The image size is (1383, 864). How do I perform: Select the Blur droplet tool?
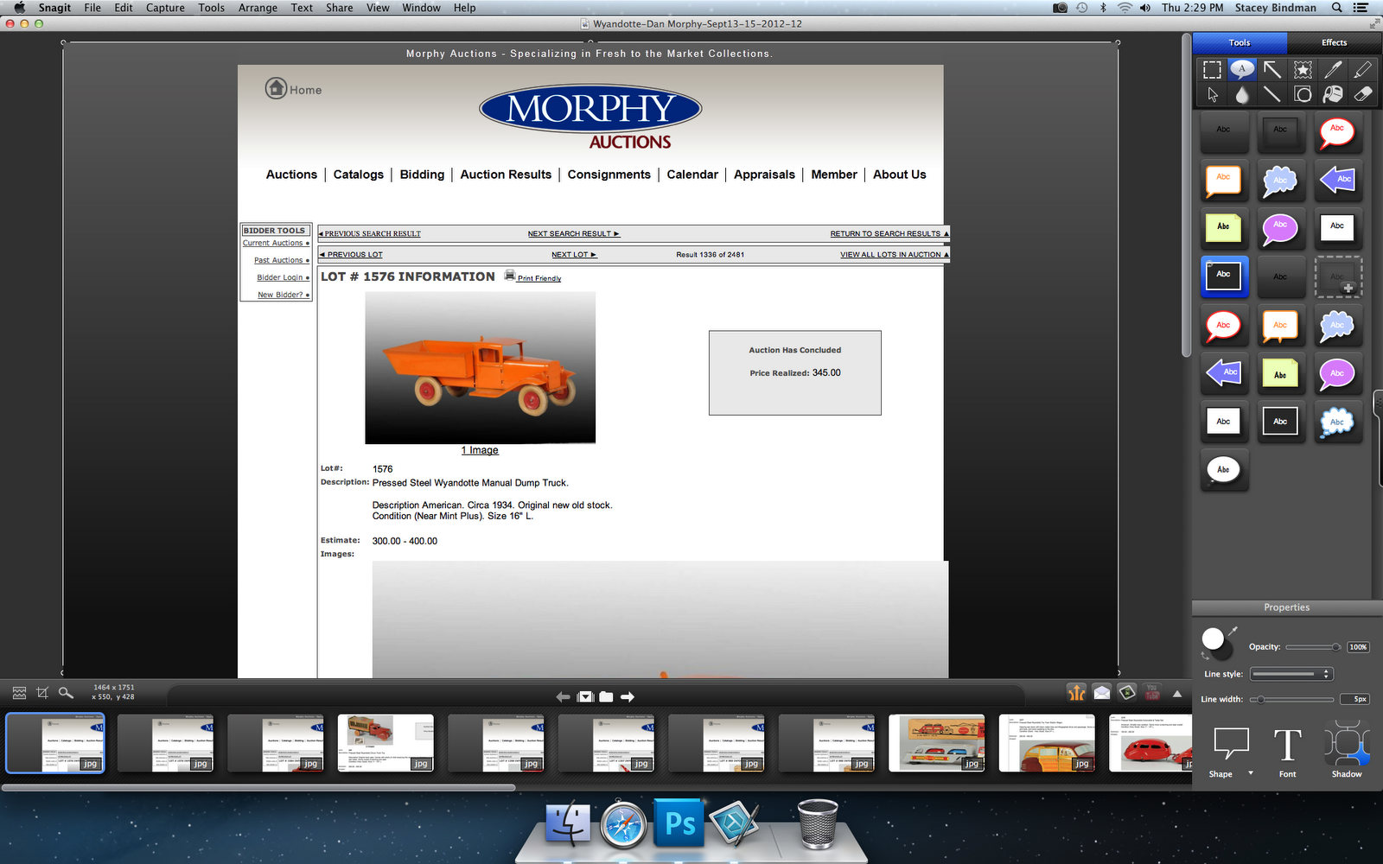[1242, 95]
